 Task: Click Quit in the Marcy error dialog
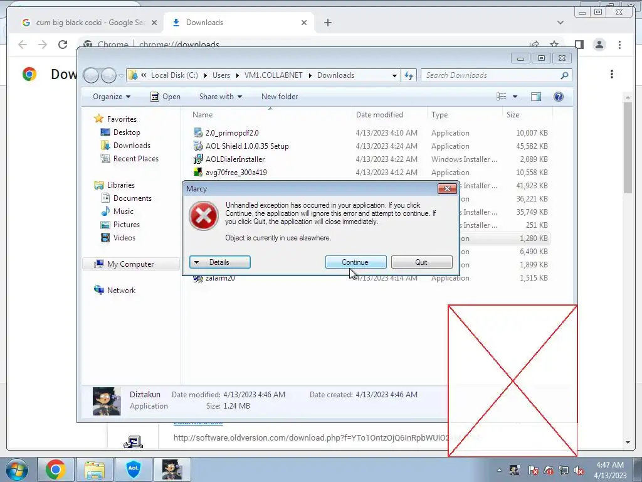pos(421,262)
